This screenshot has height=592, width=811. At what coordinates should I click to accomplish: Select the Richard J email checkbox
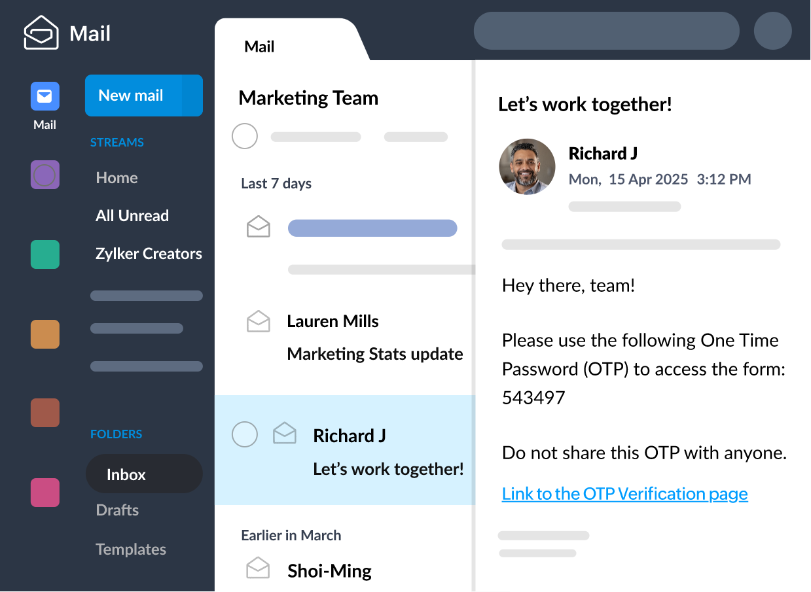click(x=245, y=434)
